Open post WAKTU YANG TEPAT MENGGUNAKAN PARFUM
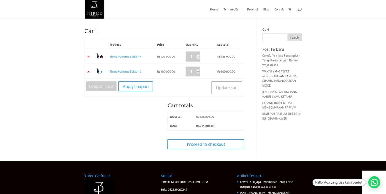Screen dimensions: 386x194 tap(280, 78)
